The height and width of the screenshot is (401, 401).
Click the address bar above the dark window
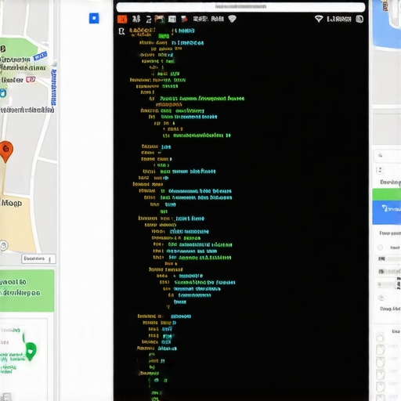coord(240,7)
